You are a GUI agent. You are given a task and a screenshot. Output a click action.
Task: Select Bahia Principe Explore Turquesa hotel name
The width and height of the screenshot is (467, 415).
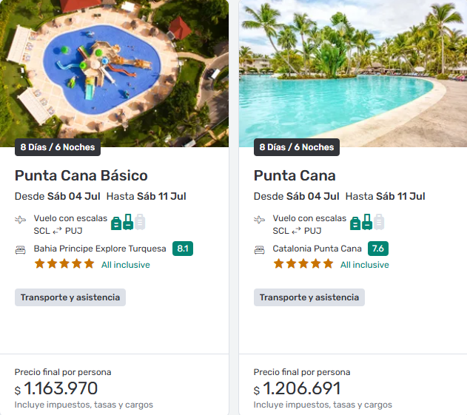click(100, 249)
